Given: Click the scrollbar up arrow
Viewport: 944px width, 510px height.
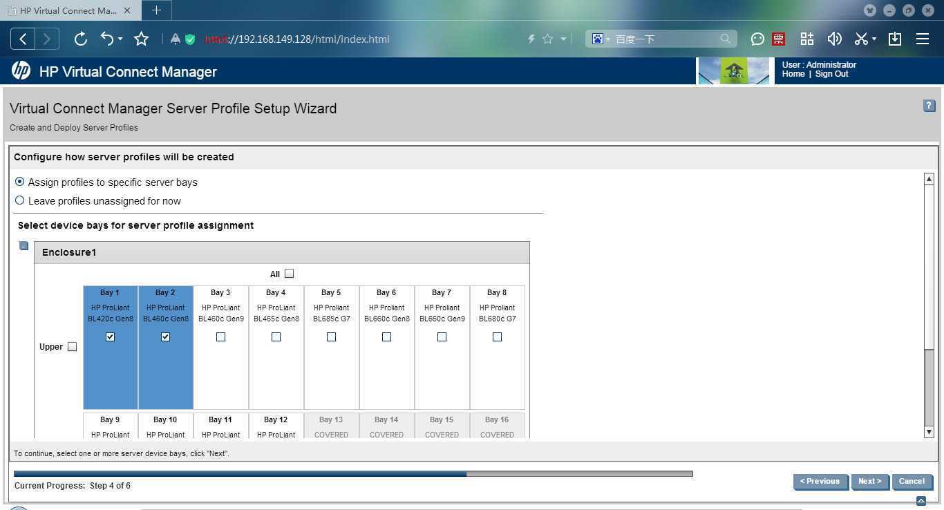Looking at the screenshot, I should coord(929,179).
